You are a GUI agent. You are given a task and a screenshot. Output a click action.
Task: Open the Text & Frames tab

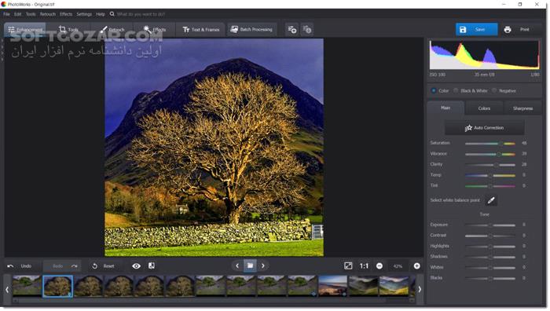[201, 30]
